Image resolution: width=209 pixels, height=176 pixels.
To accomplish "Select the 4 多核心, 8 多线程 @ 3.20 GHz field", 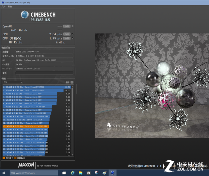I will click(x=44, y=56).
